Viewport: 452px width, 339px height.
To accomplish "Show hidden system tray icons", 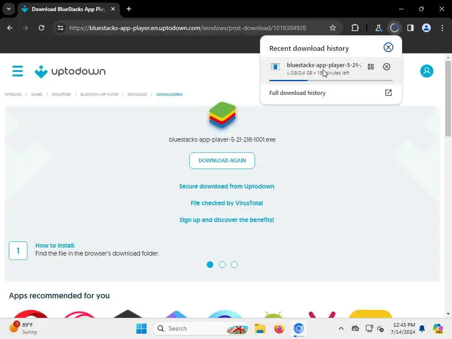I will pos(341,328).
